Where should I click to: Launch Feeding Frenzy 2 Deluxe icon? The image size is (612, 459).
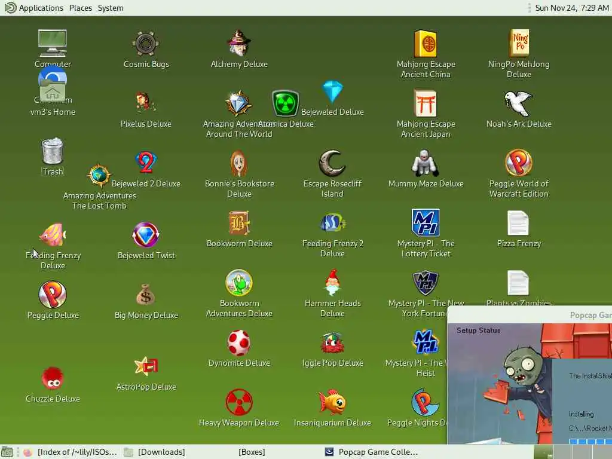click(x=332, y=223)
